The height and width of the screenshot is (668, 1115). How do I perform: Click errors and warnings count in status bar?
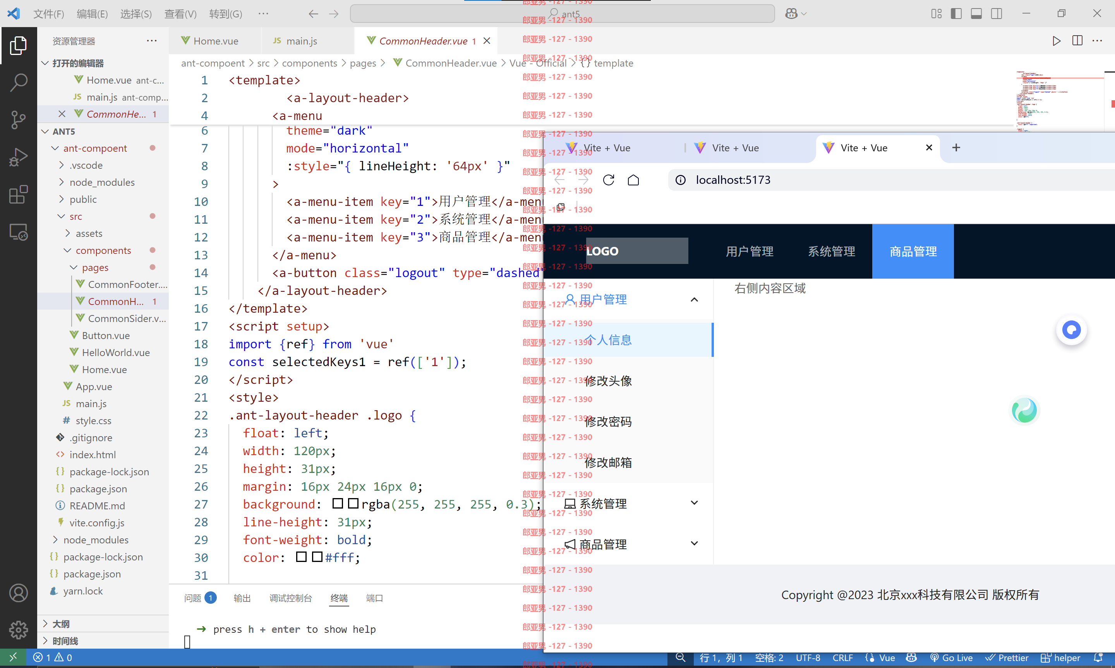coord(53,658)
